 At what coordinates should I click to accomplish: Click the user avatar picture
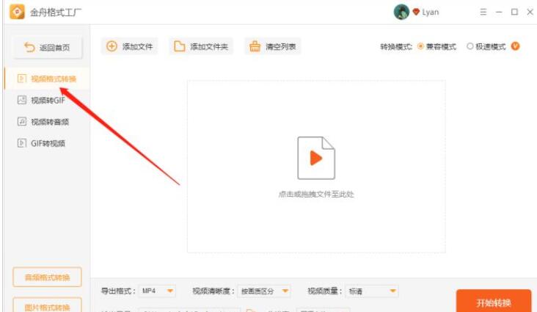401,12
